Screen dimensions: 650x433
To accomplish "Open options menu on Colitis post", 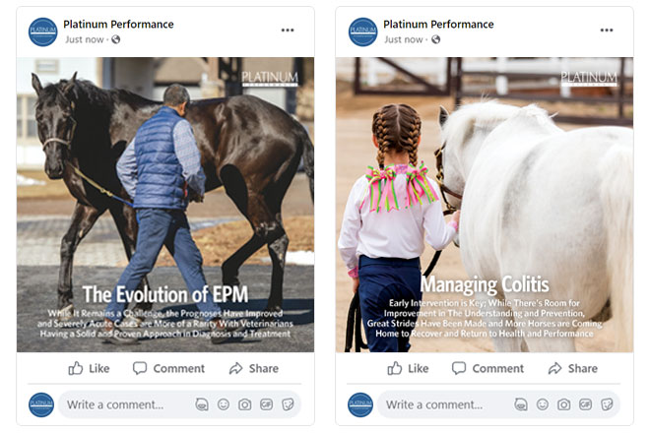I will coord(607,31).
